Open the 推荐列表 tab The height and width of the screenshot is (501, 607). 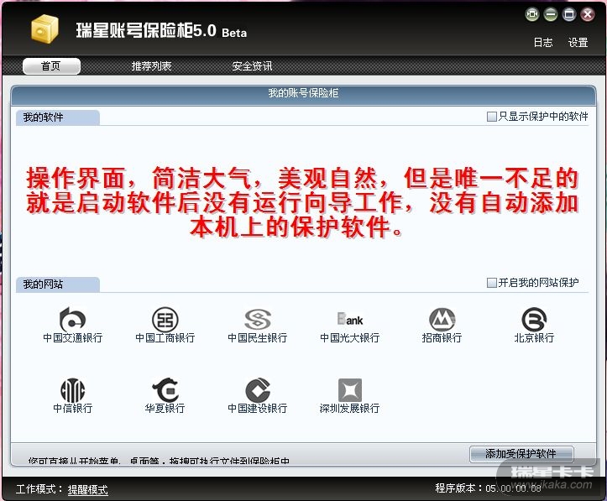[151, 66]
